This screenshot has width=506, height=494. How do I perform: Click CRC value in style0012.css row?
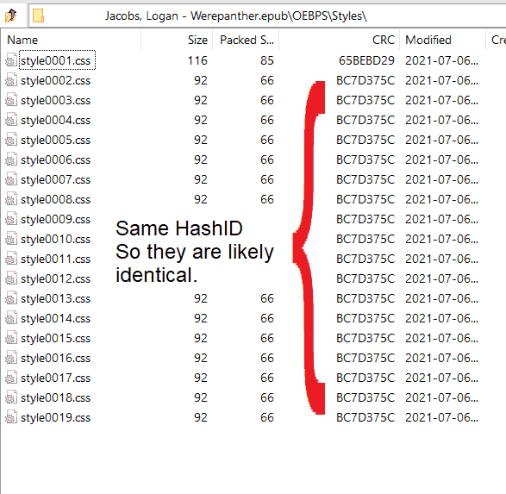click(x=365, y=278)
